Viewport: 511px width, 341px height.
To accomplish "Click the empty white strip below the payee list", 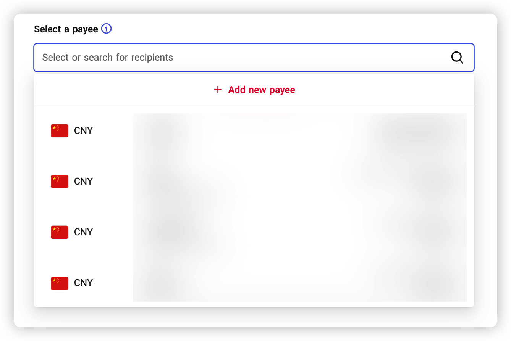I will (x=255, y=317).
